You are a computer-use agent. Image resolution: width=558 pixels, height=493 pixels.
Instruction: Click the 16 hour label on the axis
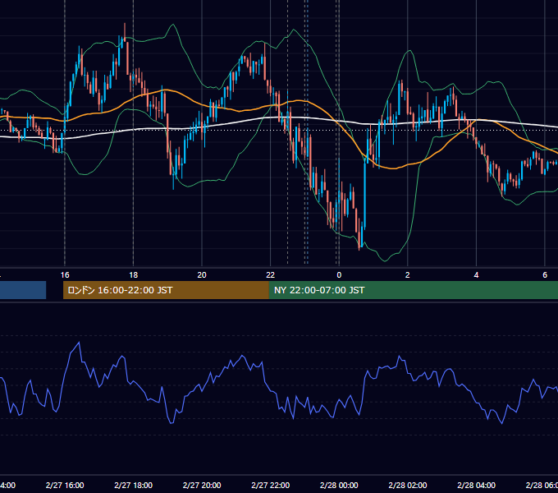[x=65, y=275]
